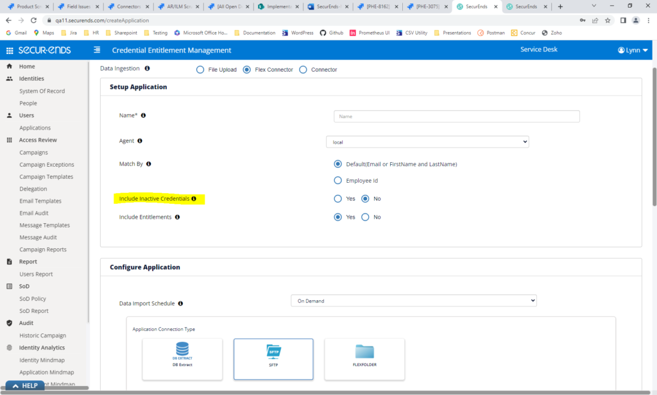The width and height of the screenshot is (657, 395).
Task: Click the Name input field
Action: click(457, 117)
